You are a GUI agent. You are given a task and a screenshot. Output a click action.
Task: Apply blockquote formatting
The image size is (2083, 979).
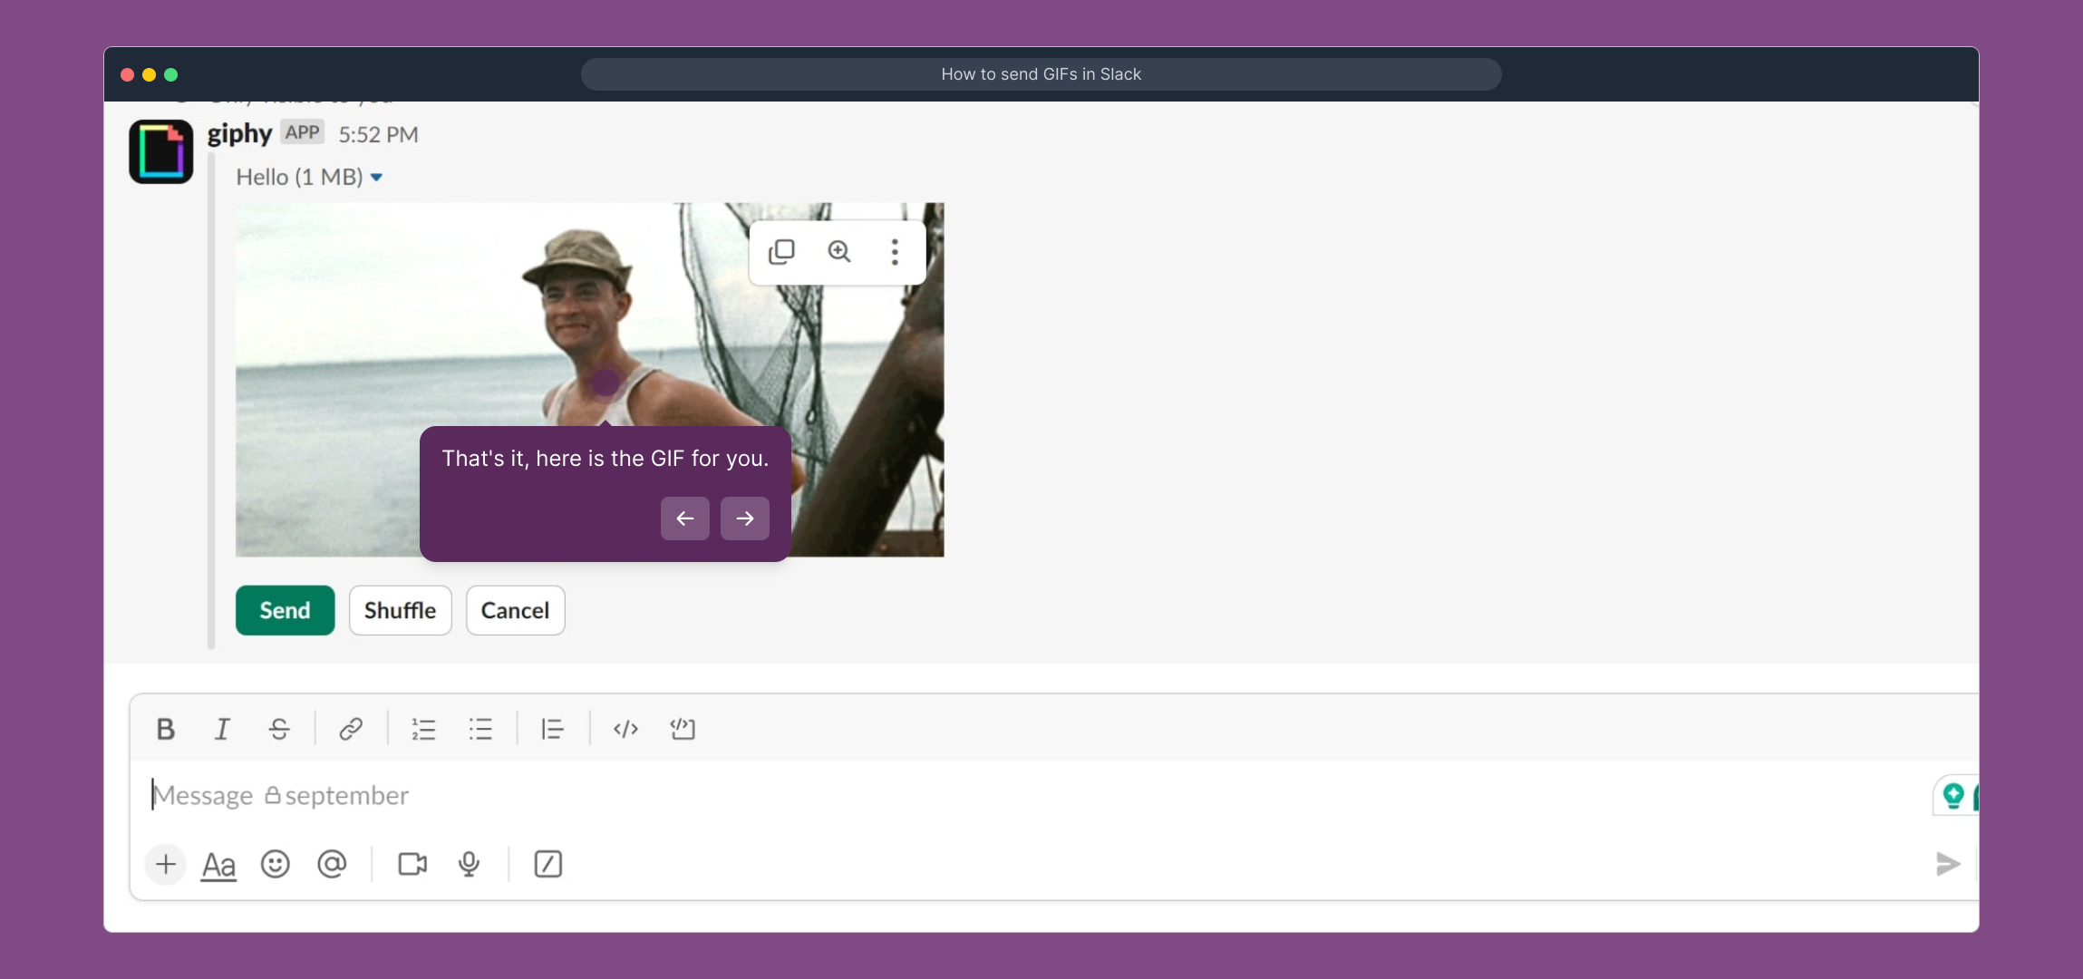click(x=552, y=729)
